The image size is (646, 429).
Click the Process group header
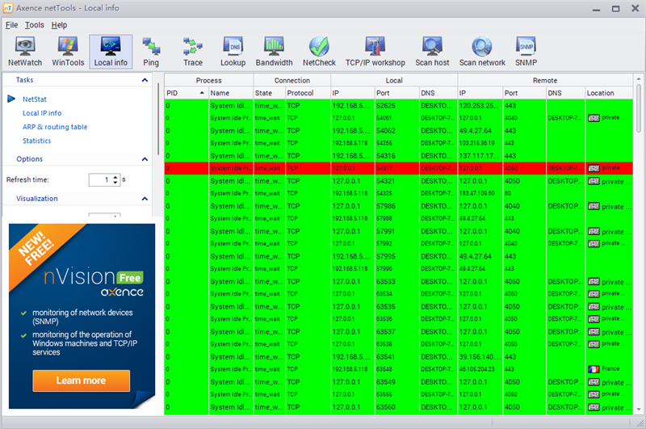(209, 80)
